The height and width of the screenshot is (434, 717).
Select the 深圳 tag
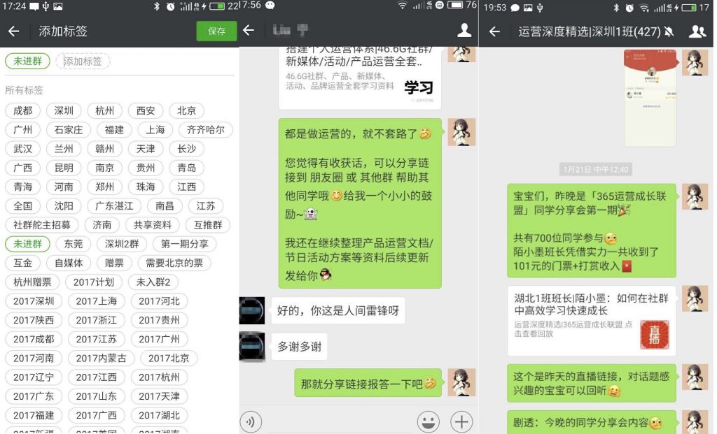tap(64, 111)
